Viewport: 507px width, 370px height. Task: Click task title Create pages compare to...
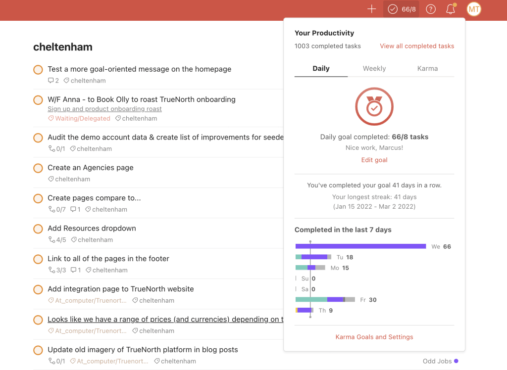point(94,198)
